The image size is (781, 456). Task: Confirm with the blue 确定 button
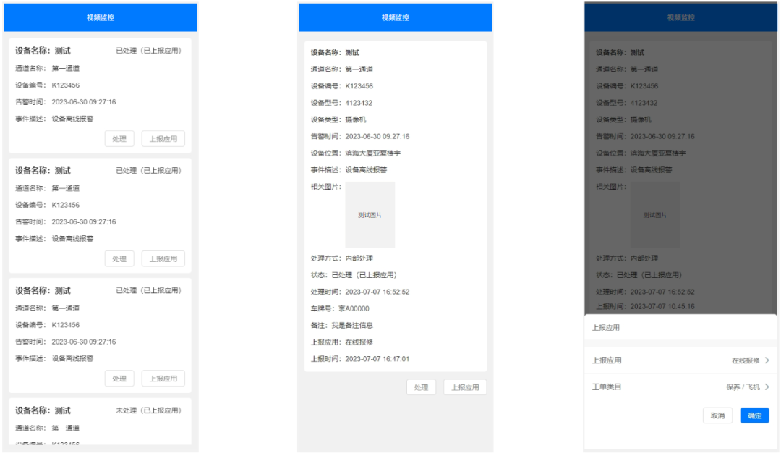pyautogui.click(x=754, y=415)
